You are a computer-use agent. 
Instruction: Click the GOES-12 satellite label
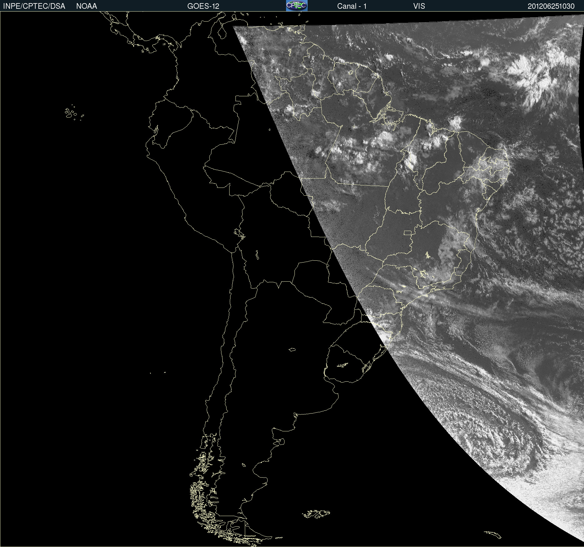pyautogui.click(x=203, y=6)
